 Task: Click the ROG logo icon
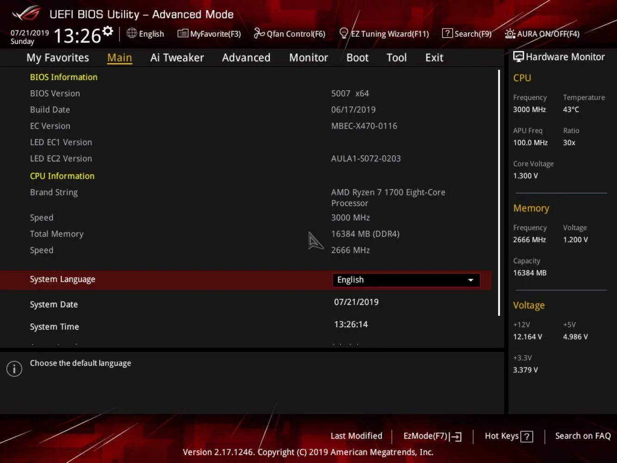(27, 14)
